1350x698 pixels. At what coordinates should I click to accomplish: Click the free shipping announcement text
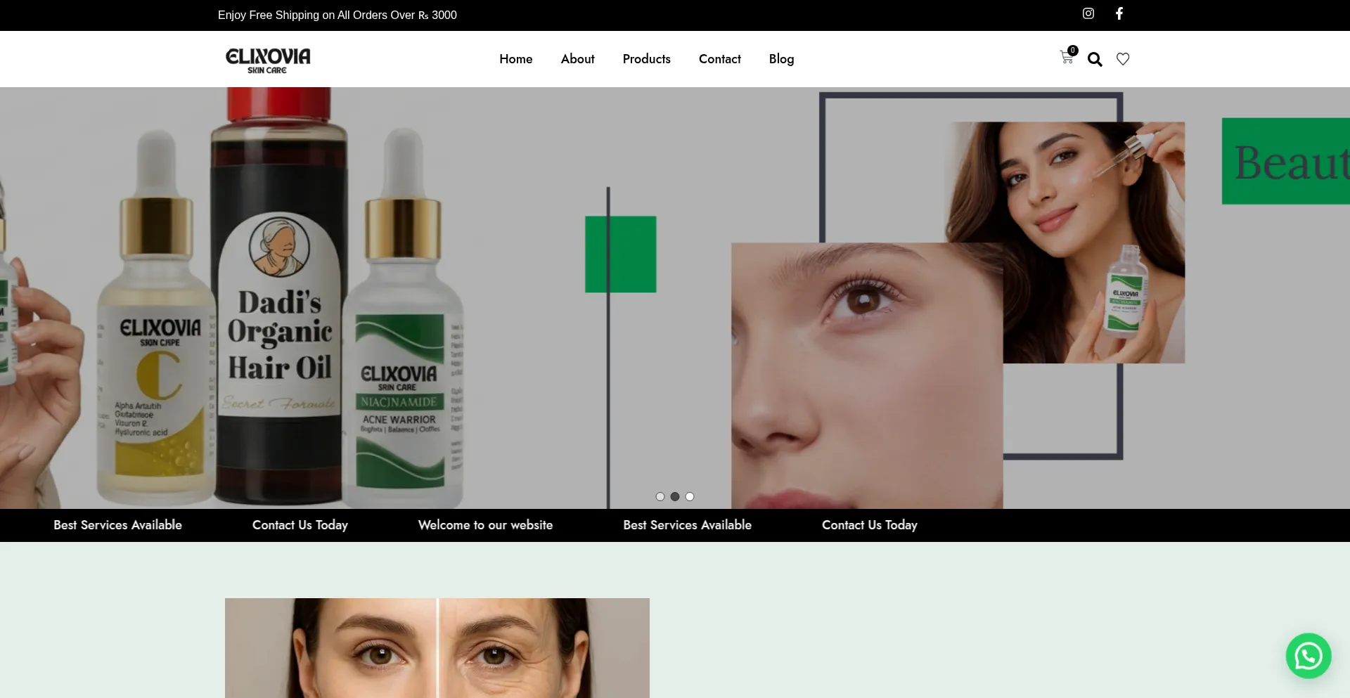click(337, 15)
